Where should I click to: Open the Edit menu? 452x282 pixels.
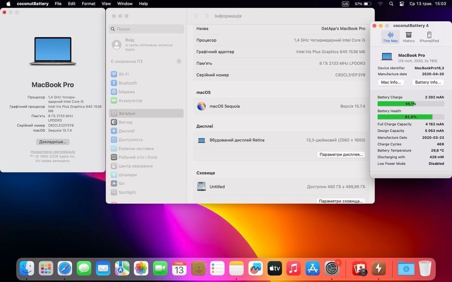point(72,4)
